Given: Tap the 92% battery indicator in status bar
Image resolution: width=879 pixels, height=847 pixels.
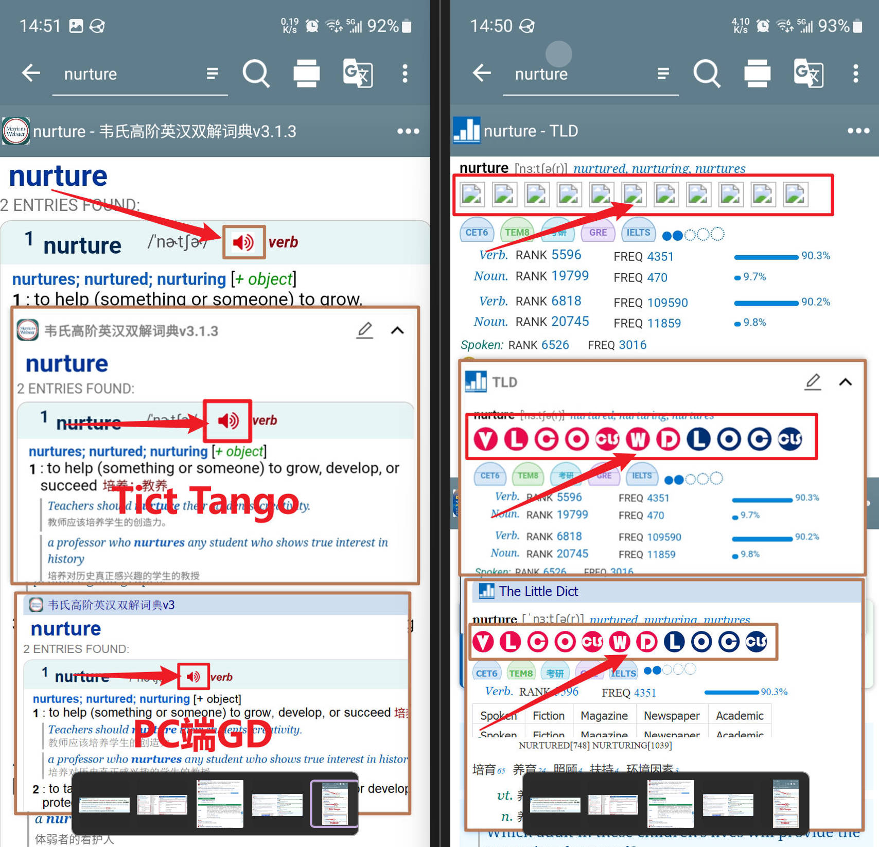Looking at the screenshot, I should pyautogui.click(x=390, y=26).
